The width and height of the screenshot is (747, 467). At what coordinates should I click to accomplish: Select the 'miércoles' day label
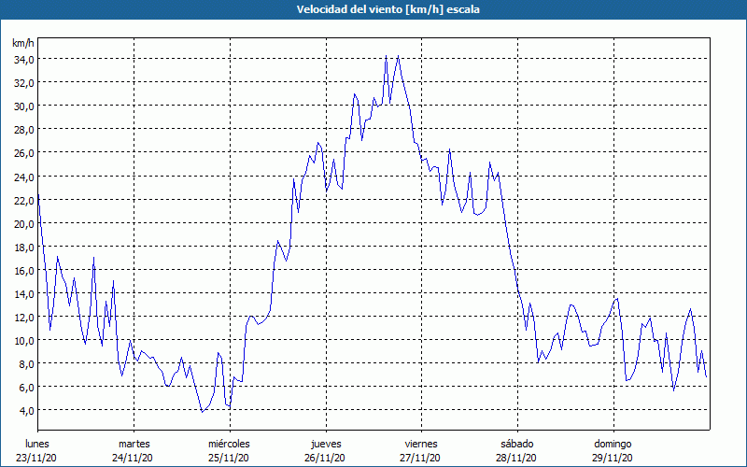pyautogui.click(x=229, y=444)
